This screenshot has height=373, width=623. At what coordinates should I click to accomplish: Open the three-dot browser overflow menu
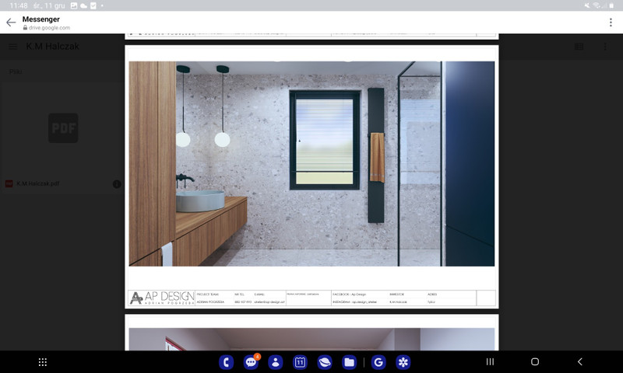[x=611, y=23]
